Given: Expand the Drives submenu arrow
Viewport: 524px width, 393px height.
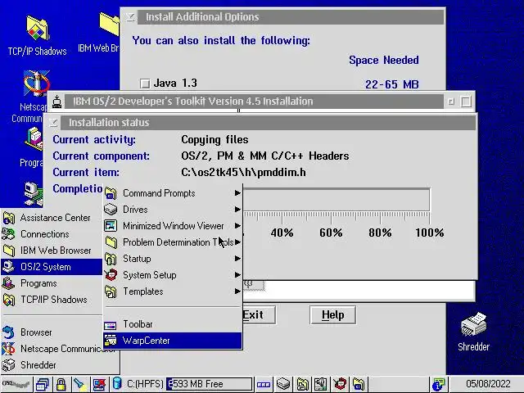Looking at the screenshot, I should [237, 210].
